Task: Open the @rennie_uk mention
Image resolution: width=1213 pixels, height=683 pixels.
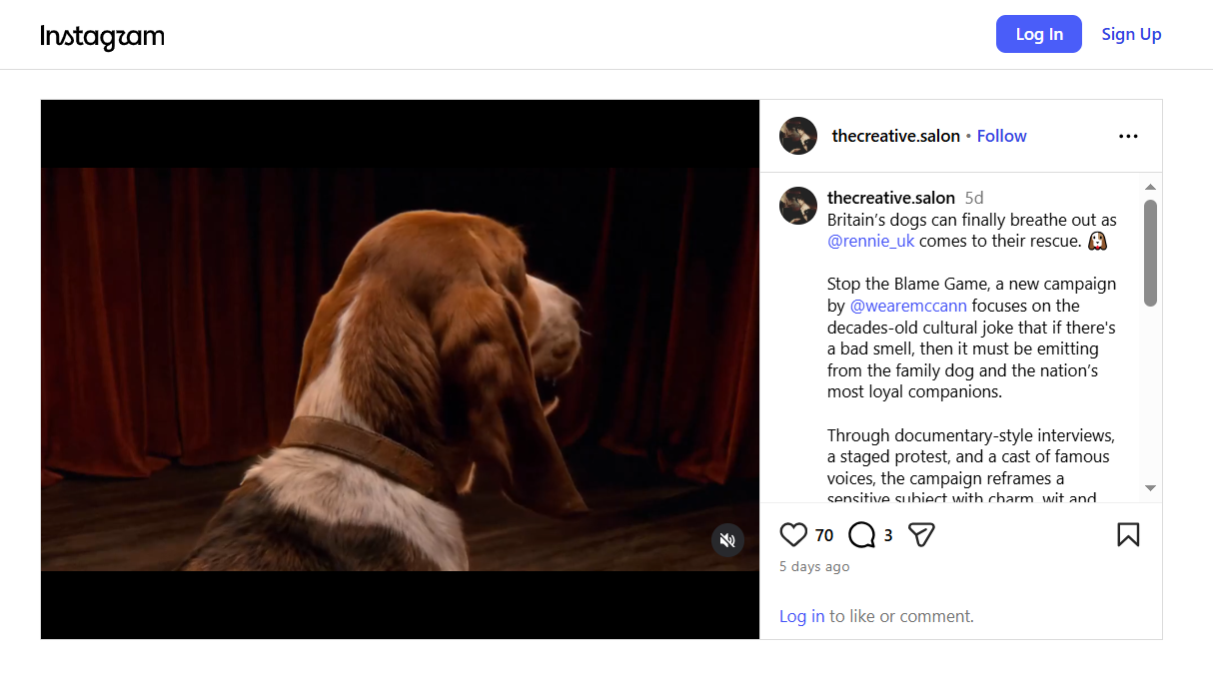Action: [x=871, y=241]
